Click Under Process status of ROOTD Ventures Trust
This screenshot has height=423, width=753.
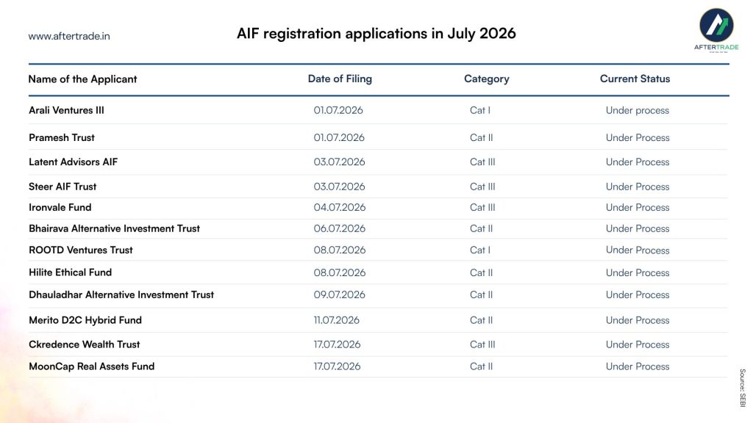click(x=638, y=250)
